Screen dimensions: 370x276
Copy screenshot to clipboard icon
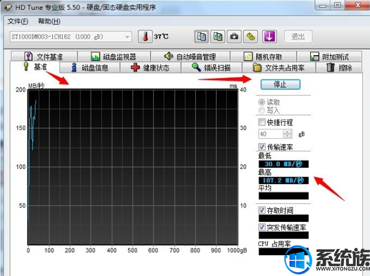218,37
